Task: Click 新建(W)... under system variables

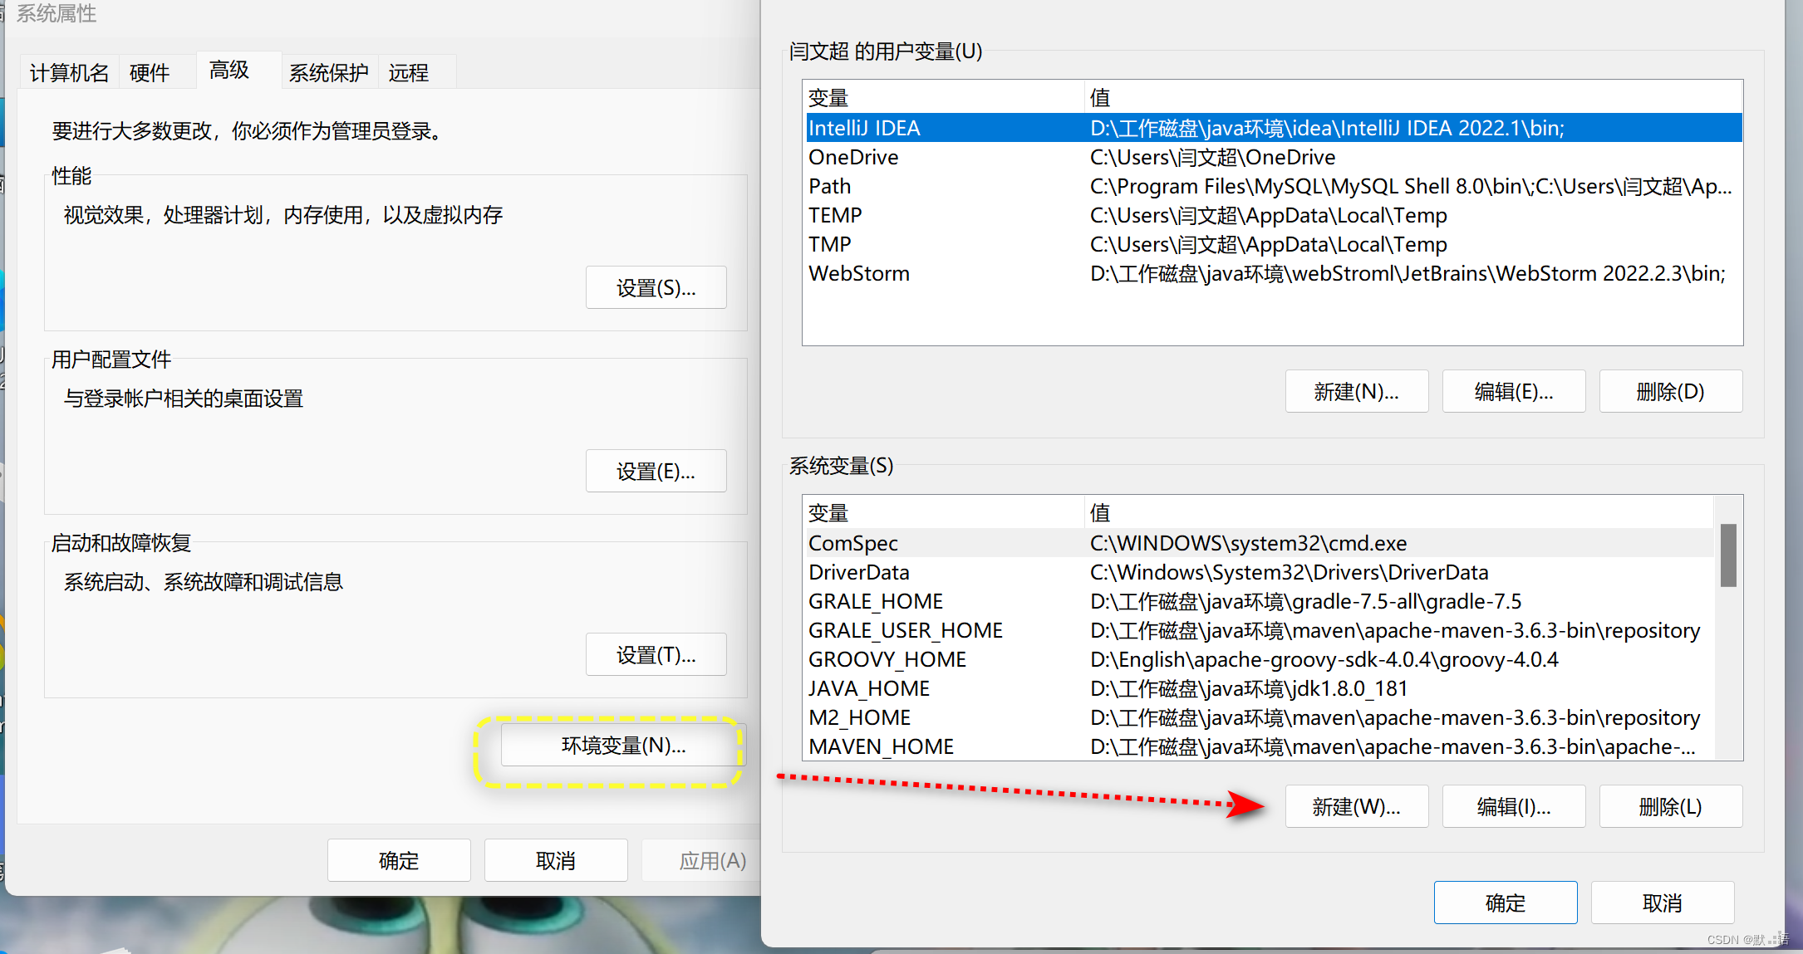Action: [x=1356, y=806]
